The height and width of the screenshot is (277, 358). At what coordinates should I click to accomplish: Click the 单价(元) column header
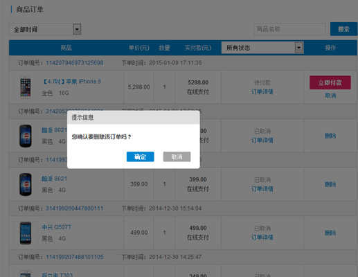(138, 48)
